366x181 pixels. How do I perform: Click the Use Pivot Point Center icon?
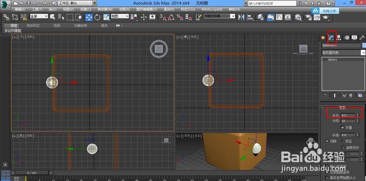(x=134, y=17)
